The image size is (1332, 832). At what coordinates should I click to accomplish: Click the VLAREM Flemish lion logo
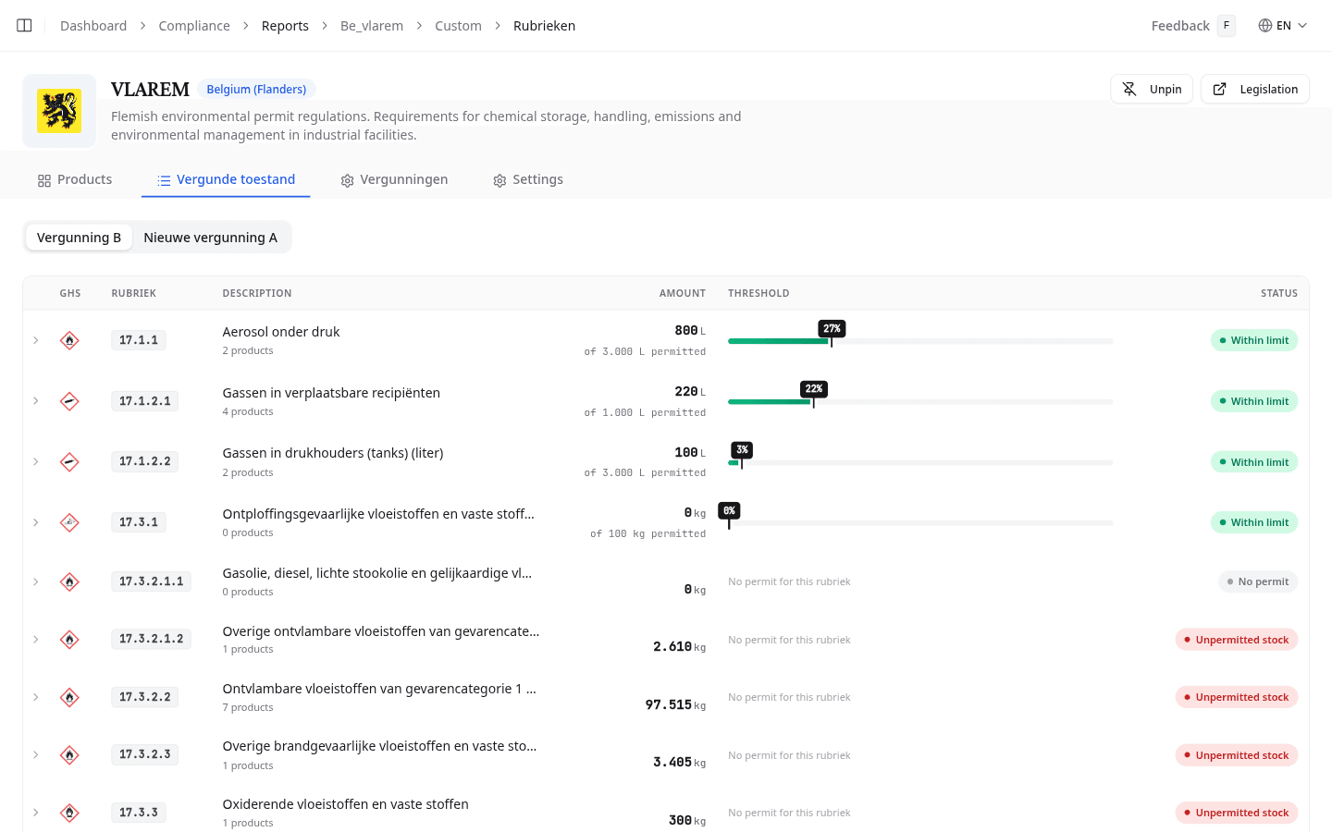(59, 111)
